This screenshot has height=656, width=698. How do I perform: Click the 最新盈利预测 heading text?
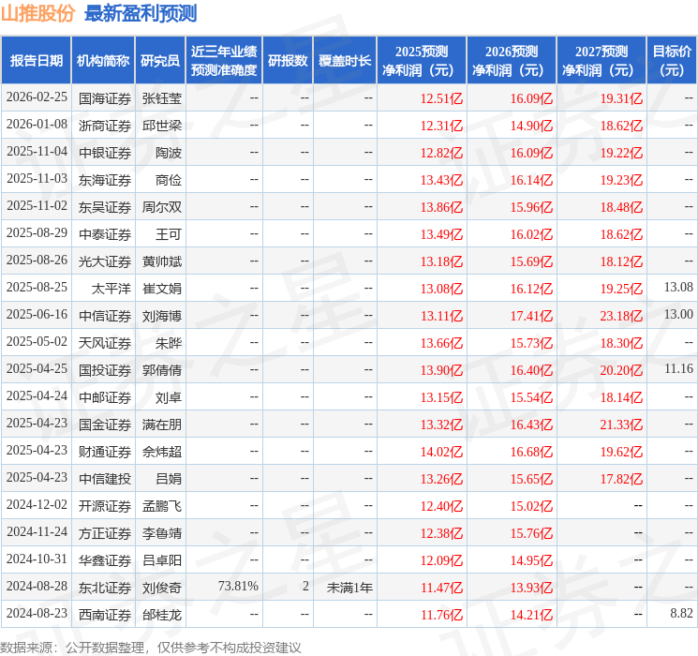[141, 14]
